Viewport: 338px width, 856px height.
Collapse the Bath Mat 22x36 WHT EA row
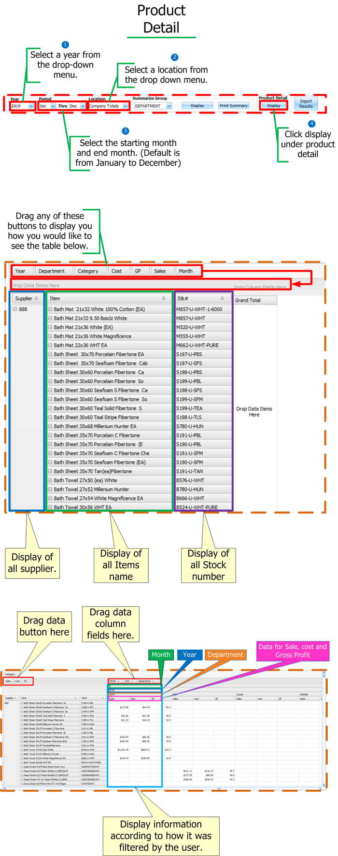pyautogui.click(x=50, y=346)
